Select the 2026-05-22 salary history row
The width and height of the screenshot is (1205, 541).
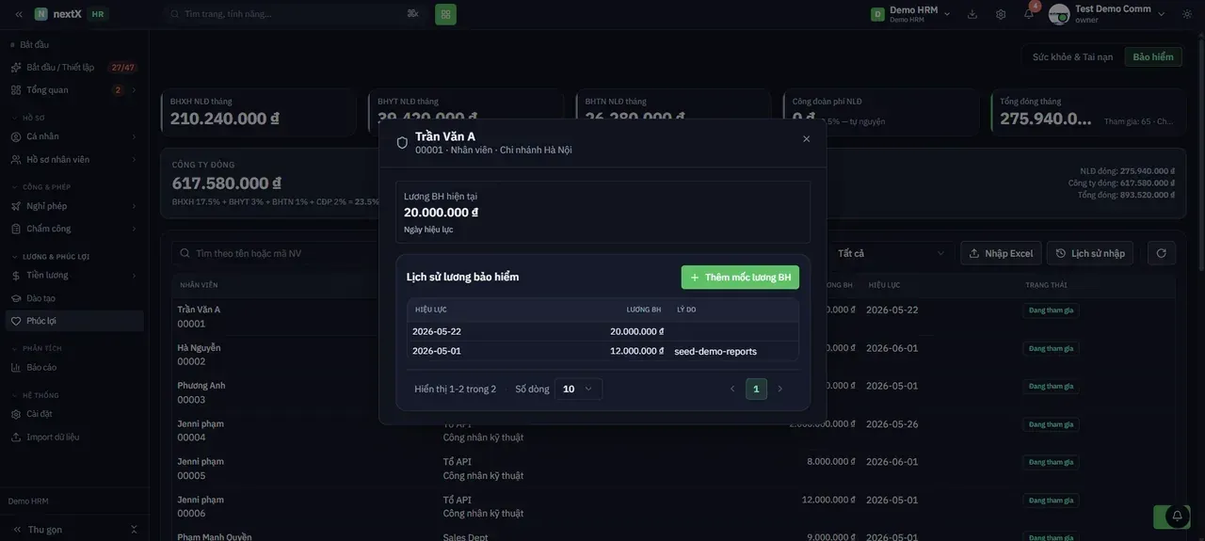602,331
